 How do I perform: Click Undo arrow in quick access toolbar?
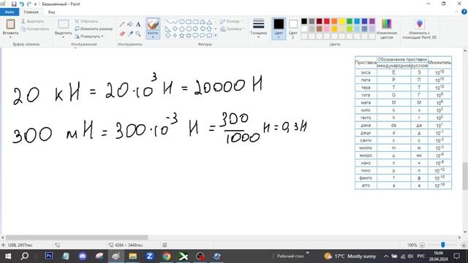click(x=21, y=4)
